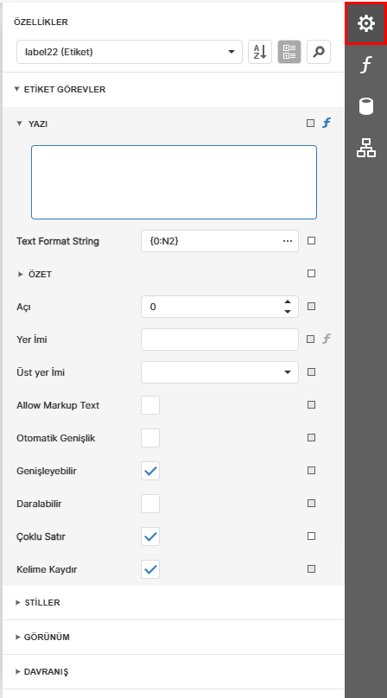Click the Yer İmi input field
Image resolution: width=387 pixels, height=698 pixels.
[219, 339]
